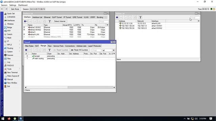
Task: Click the redo arrow in toolbar
Action: pyautogui.click(x=6, y=9)
